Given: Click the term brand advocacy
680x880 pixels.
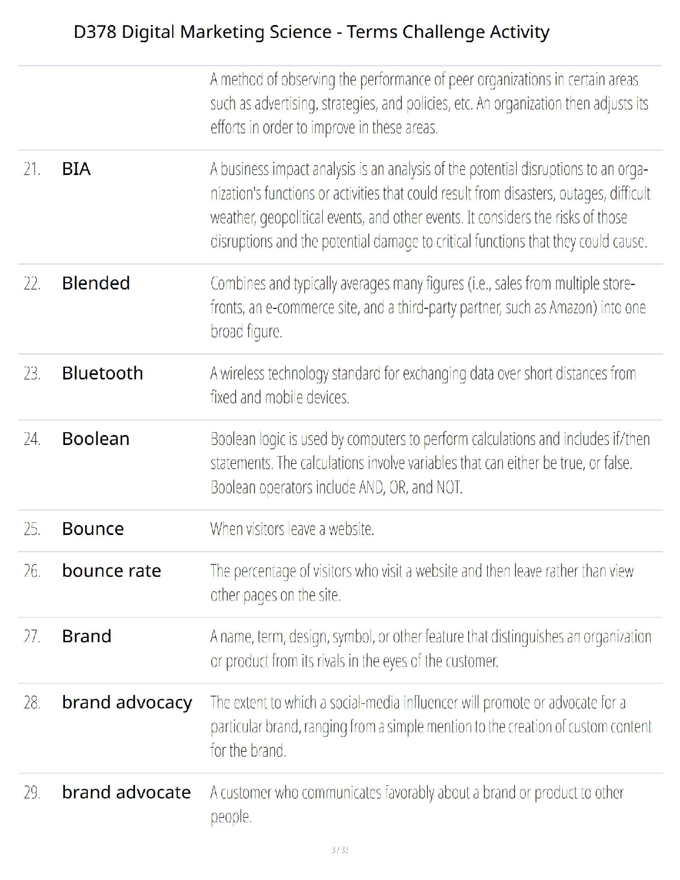Looking at the screenshot, I should 127,702.
